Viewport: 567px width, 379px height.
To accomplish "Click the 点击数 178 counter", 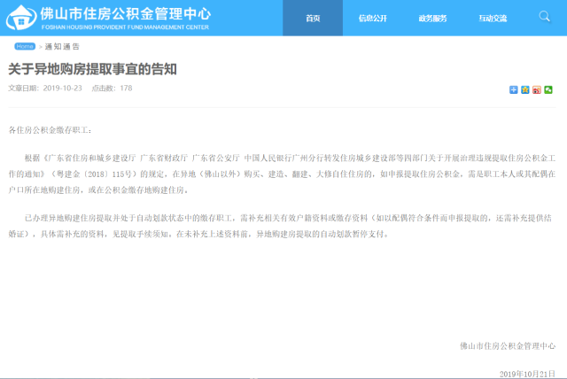I will [x=112, y=89].
